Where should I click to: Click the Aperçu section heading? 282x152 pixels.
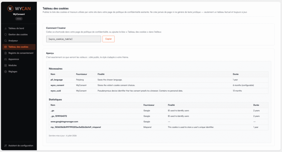(50, 53)
